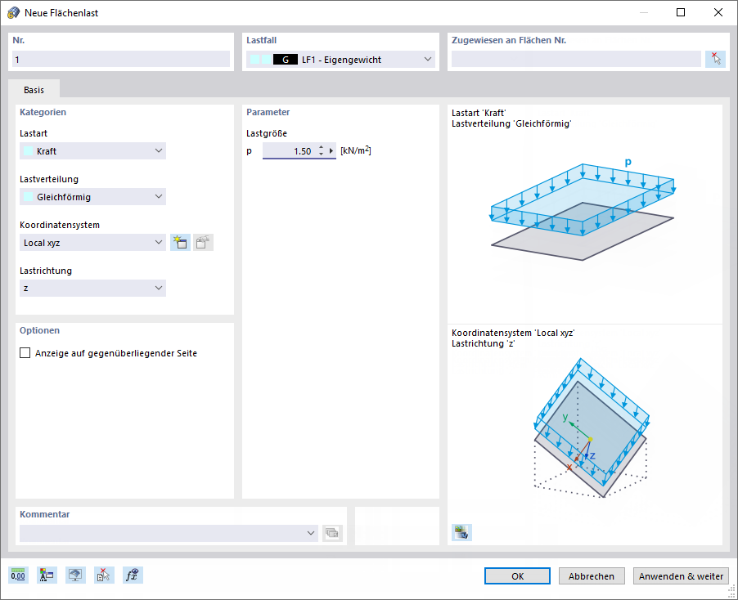Click the arrow beside Lastgröße value
738x600 pixels.
331,151
